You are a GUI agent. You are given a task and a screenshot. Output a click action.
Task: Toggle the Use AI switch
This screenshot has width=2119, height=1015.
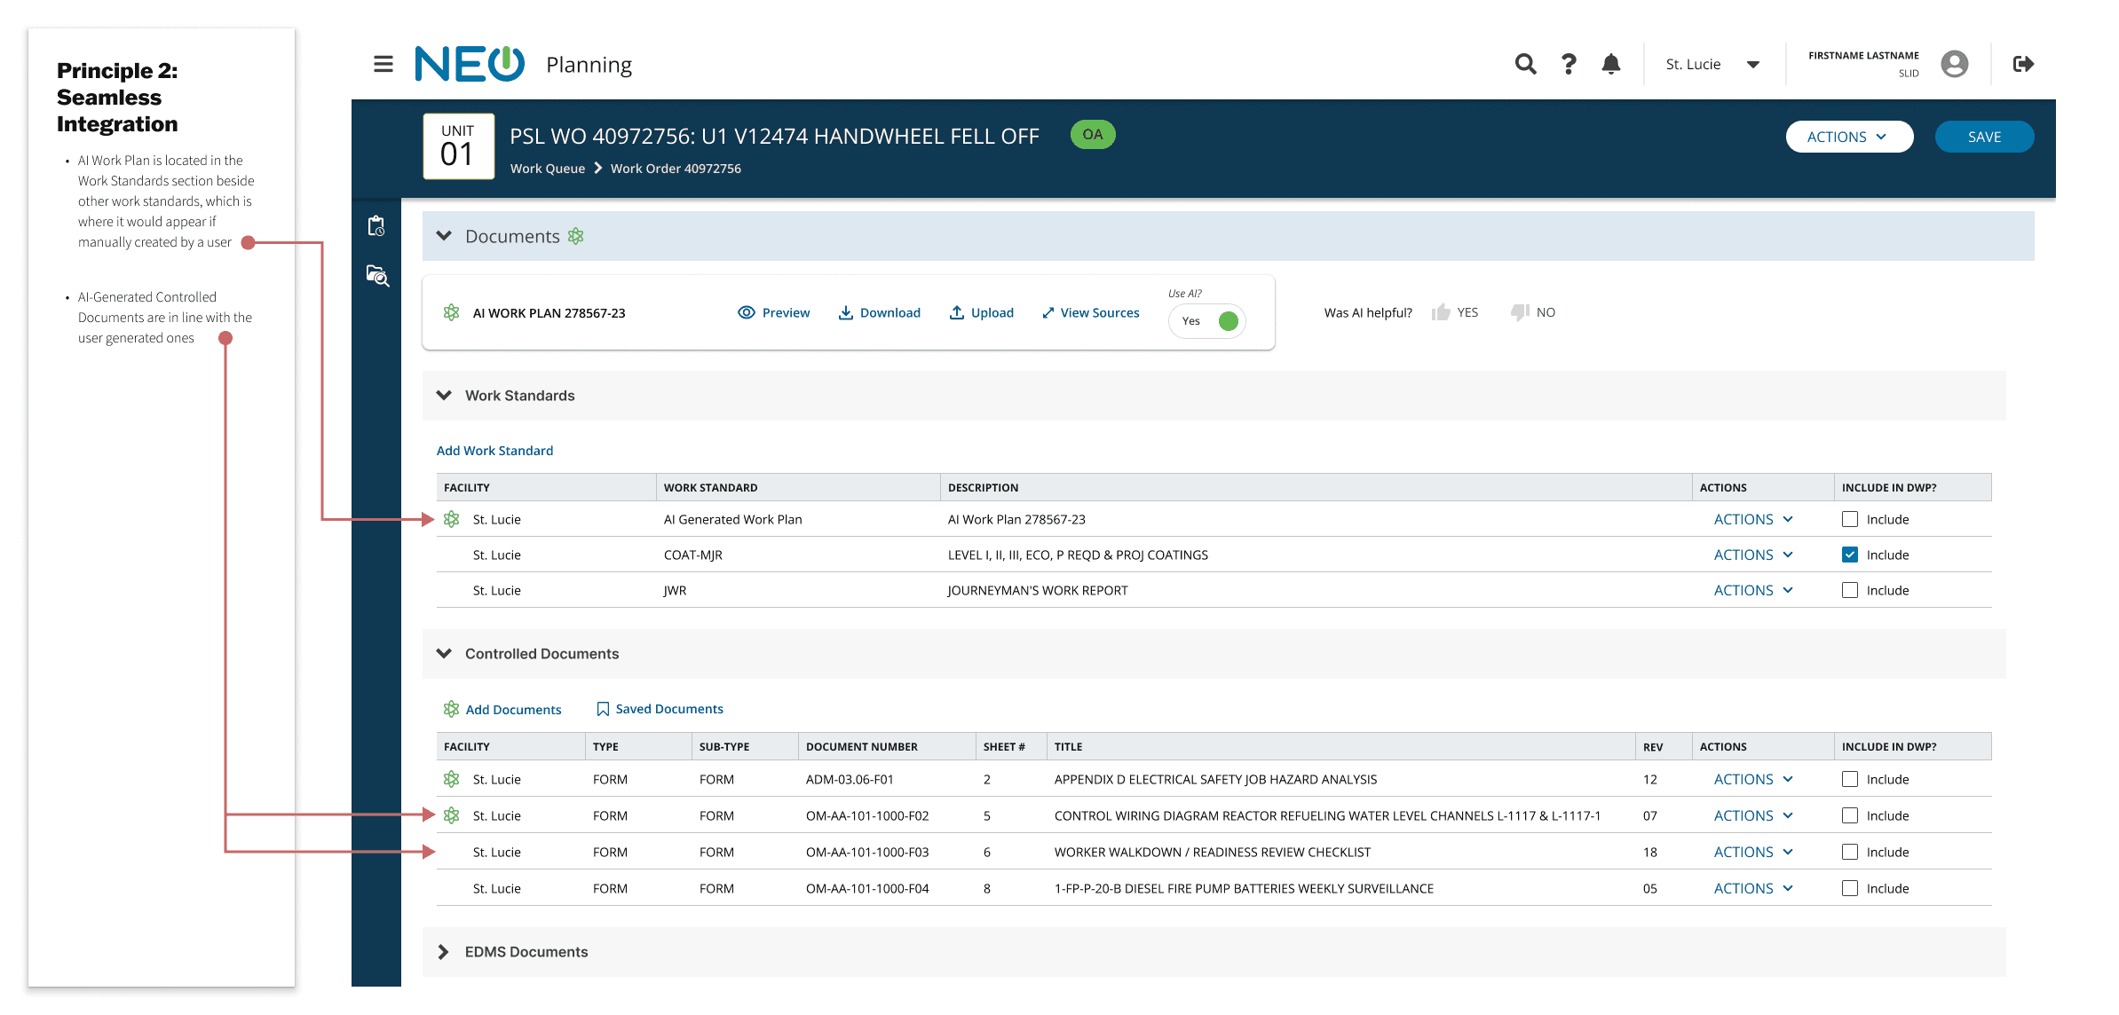tap(1207, 321)
